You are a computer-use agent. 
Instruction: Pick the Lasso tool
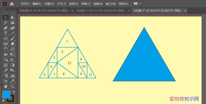(12, 23)
